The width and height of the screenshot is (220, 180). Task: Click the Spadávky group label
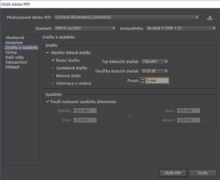click(54, 94)
